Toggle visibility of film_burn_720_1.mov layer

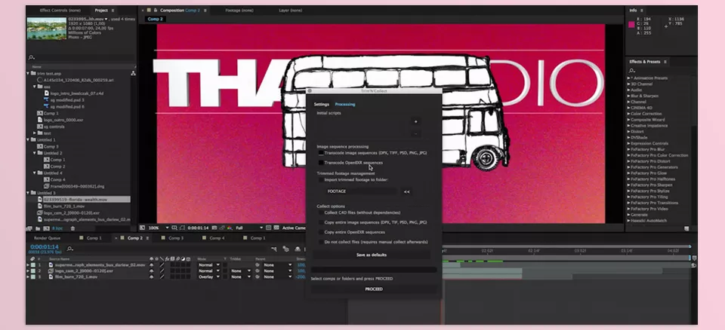[x=151, y=277]
